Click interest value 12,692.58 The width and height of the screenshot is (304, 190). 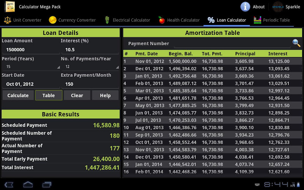point(279,157)
